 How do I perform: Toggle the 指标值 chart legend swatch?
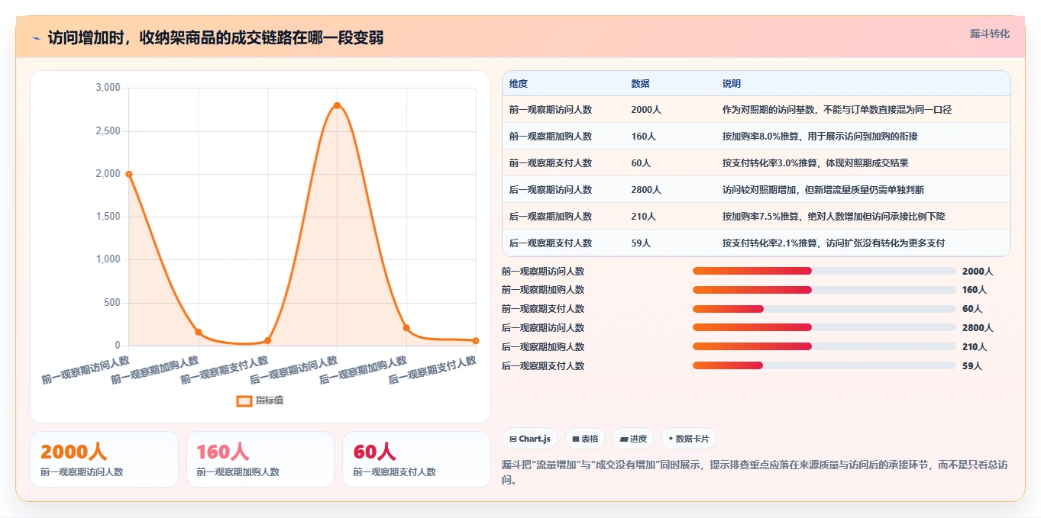244,401
